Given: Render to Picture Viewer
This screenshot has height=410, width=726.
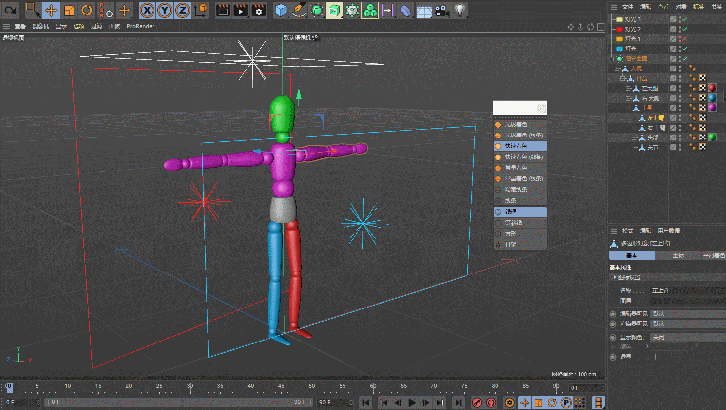Looking at the screenshot, I should pos(241,10).
